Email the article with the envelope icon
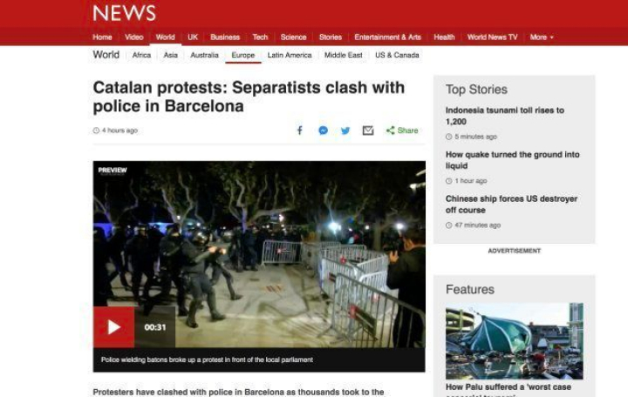This screenshot has width=628, height=397. (368, 131)
